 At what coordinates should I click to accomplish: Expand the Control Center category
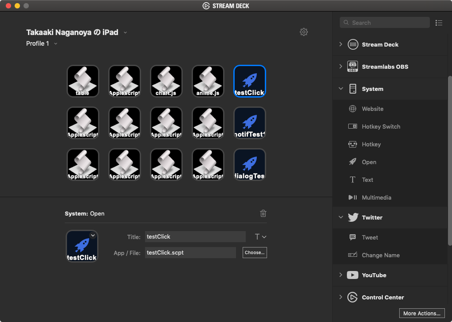(x=341, y=297)
